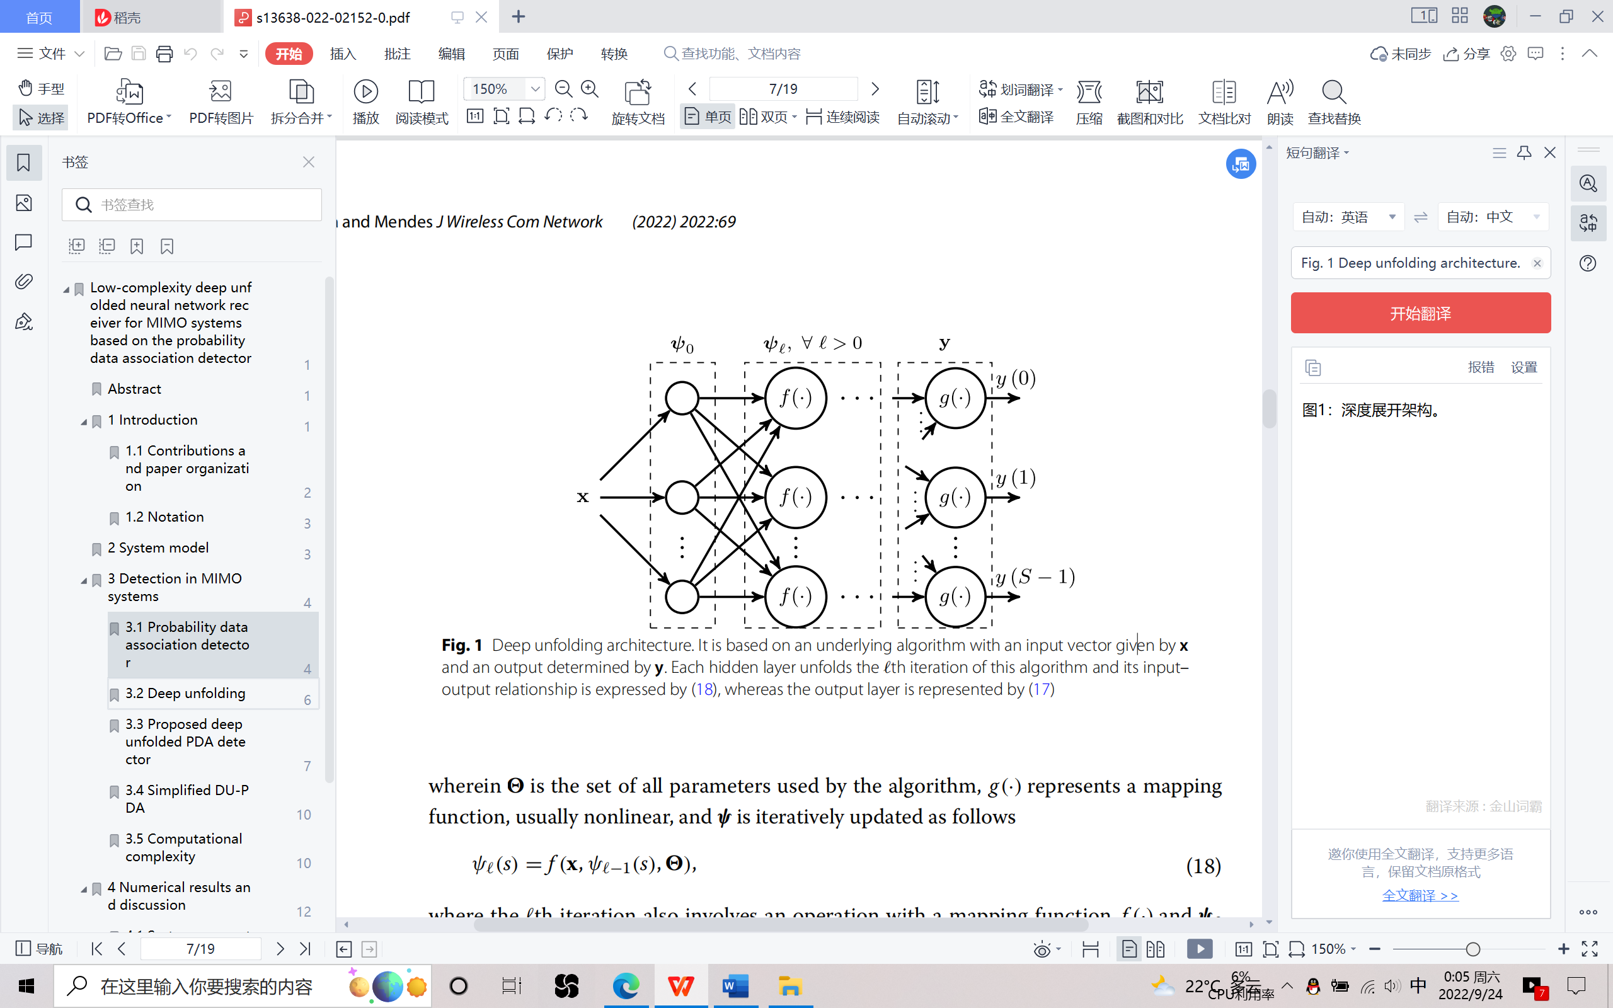The width and height of the screenshot is (1613, 1008).
Task: Open the 文件 file menu
Action: pyautogui.click(x=50, y=54)
